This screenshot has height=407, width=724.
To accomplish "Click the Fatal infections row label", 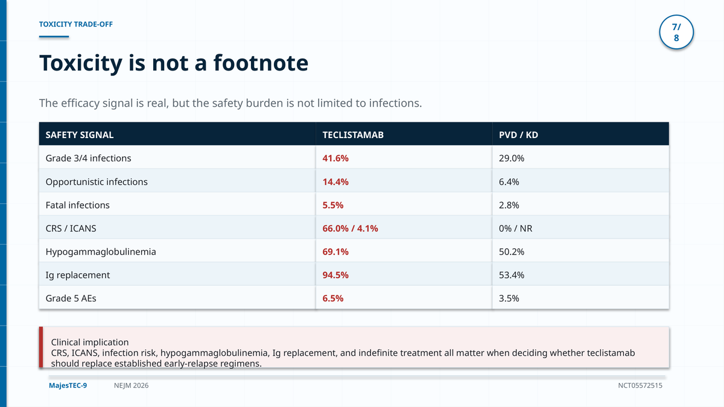I will coord(78,205).
